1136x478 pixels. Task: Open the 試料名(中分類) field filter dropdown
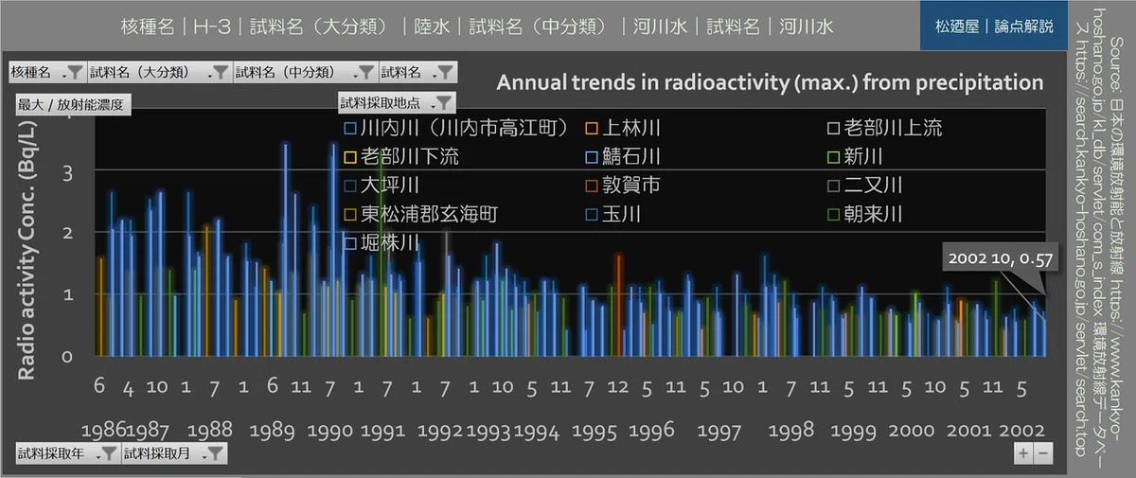[x=305, y=71]
